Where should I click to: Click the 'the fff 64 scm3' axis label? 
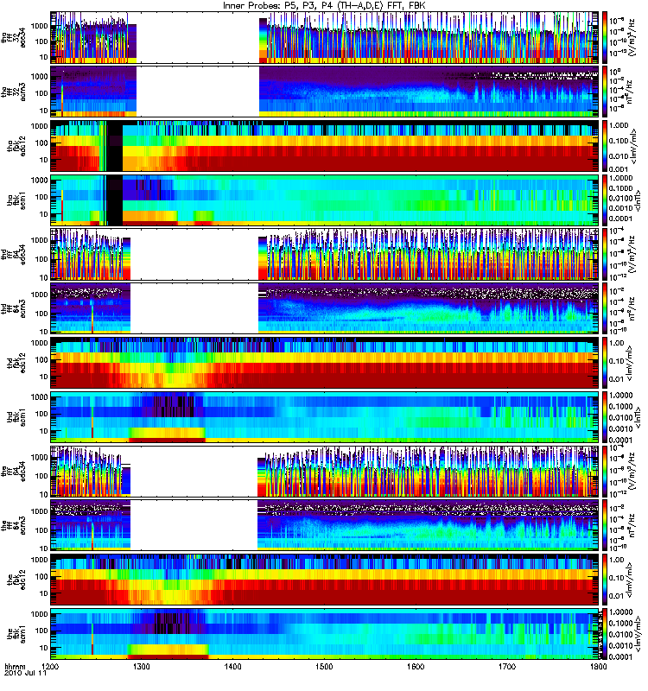tap(13, 525)
